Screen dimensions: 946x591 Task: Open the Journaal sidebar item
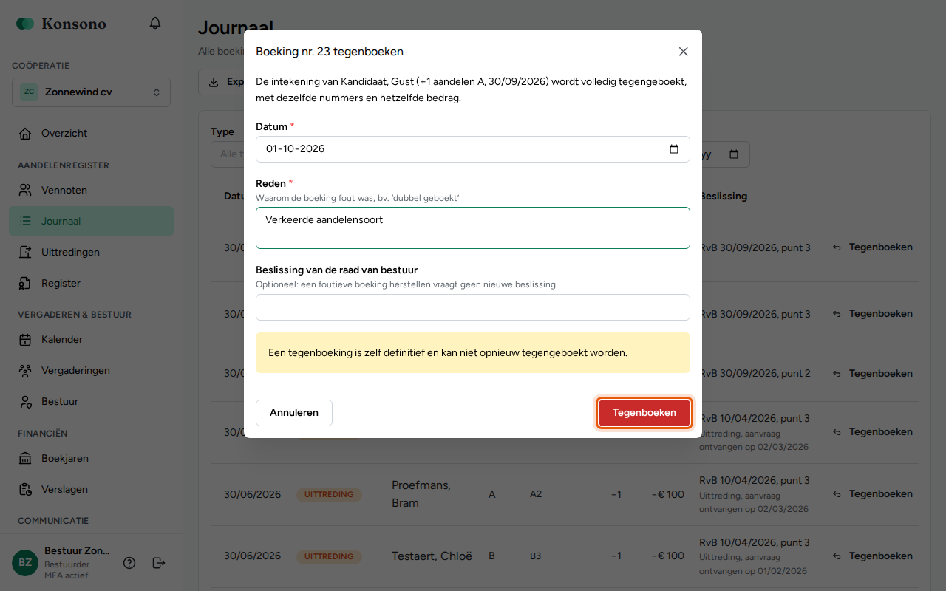pyautogui.click(x=92, y=221)
